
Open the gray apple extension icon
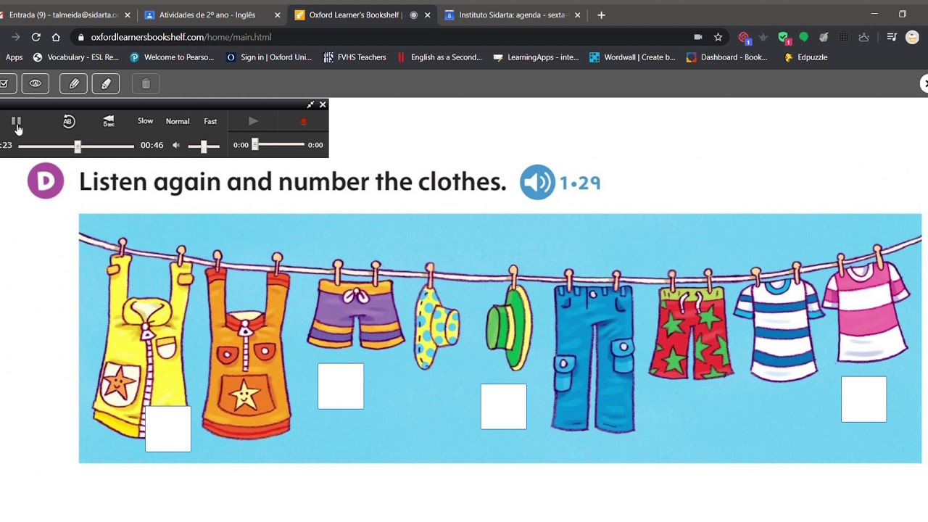tap(824, 37)
